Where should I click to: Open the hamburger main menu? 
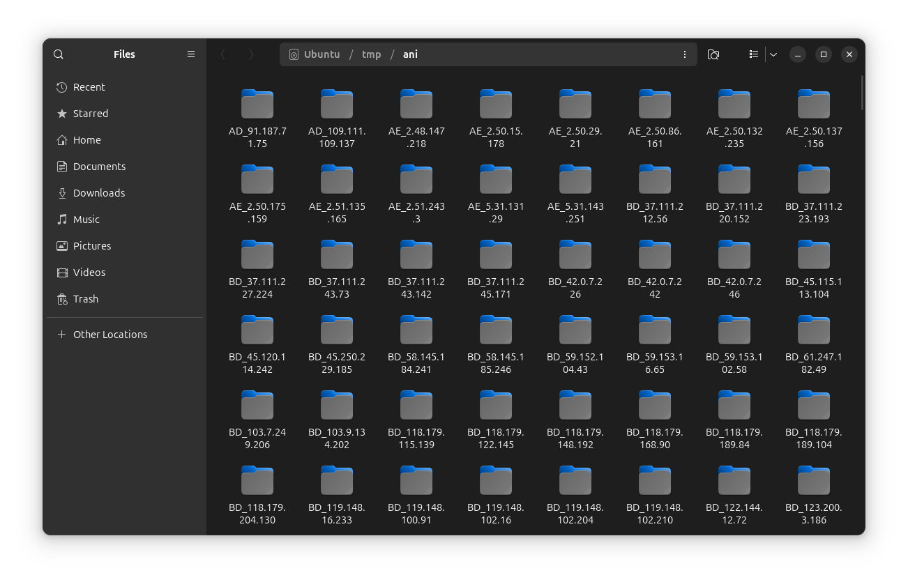(190, 54)
